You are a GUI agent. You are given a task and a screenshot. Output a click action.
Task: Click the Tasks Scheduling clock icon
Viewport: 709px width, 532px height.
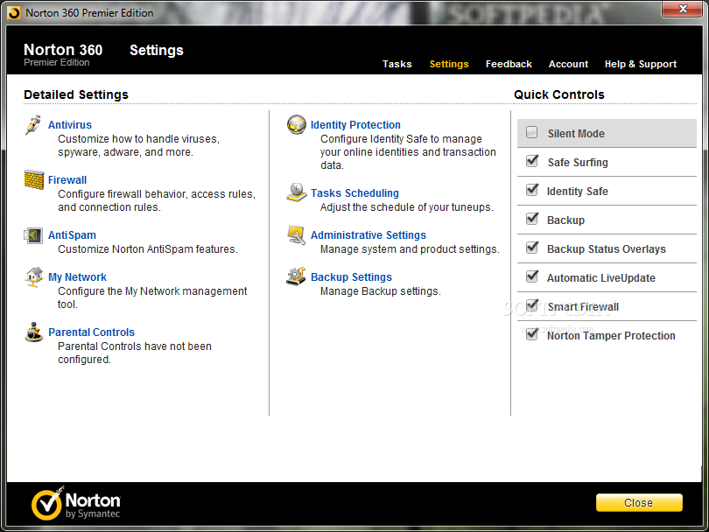tap(297, 192)
